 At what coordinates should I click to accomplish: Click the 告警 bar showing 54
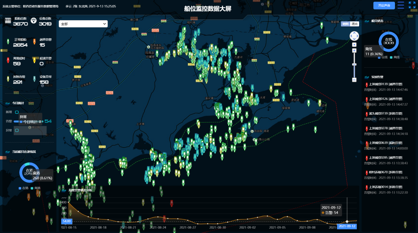(28, 121)
